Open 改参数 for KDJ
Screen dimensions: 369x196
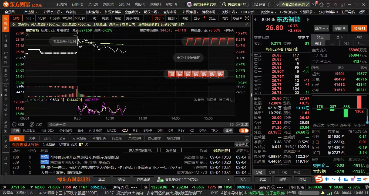tap(199, 100)
